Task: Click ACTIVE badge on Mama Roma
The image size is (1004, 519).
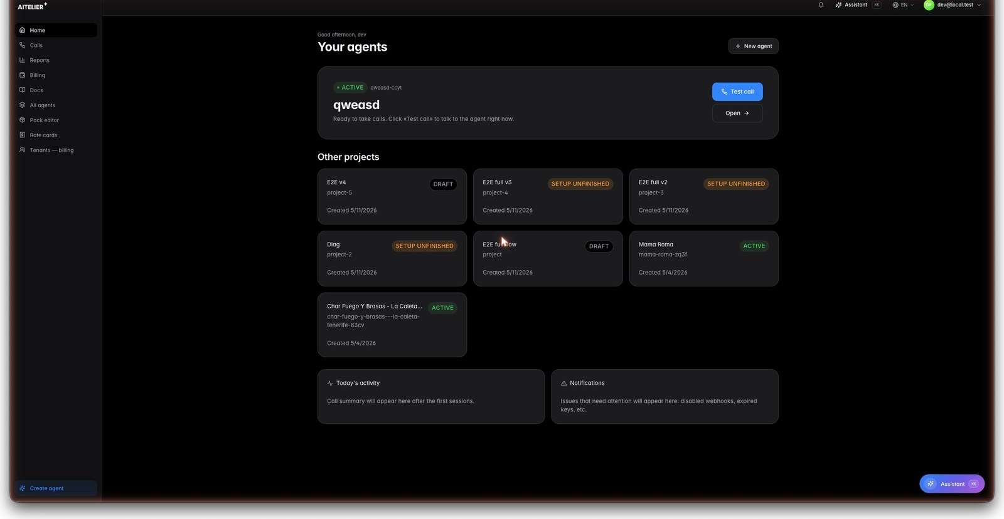Action: 754,246
